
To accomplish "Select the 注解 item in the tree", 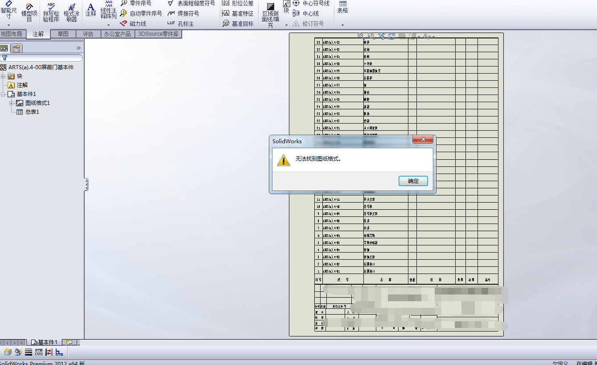I will [19, 85].
